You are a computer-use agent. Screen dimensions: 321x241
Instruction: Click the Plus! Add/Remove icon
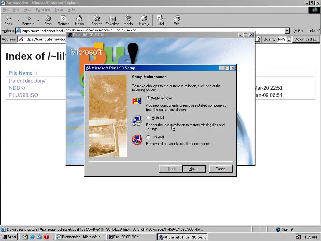[137, 101]
